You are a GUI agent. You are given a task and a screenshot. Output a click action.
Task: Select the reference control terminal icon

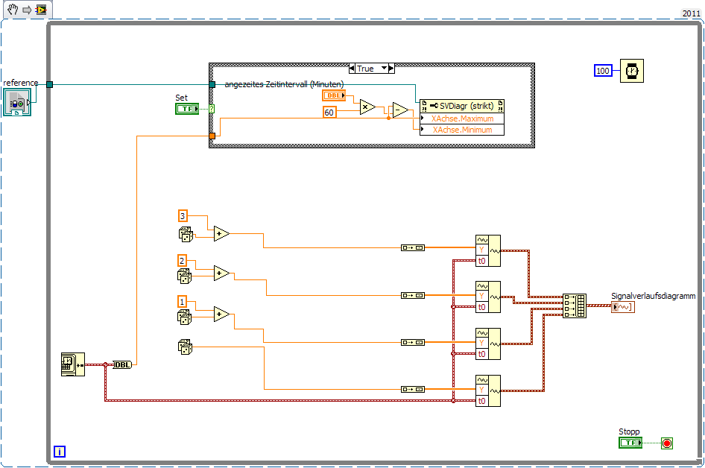pos(17,102)
